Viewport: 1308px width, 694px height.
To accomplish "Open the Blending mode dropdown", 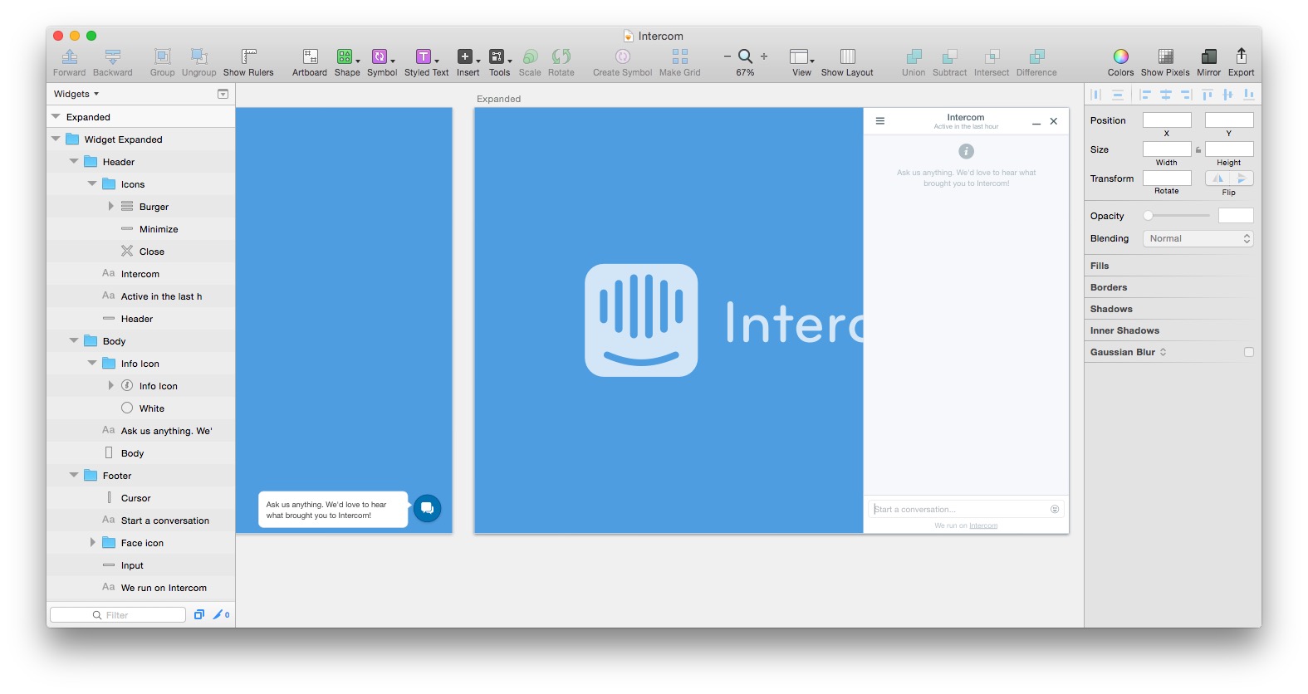I will pos(1198,238).
